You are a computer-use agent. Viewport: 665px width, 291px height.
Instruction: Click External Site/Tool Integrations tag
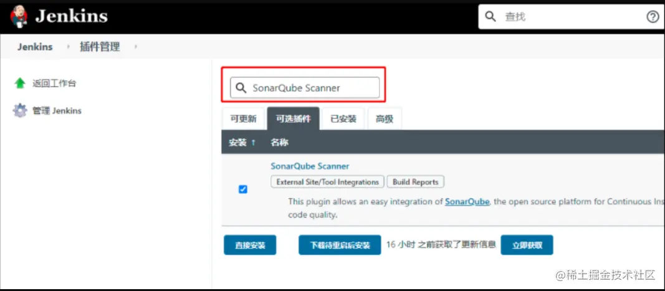pos(327,182)
